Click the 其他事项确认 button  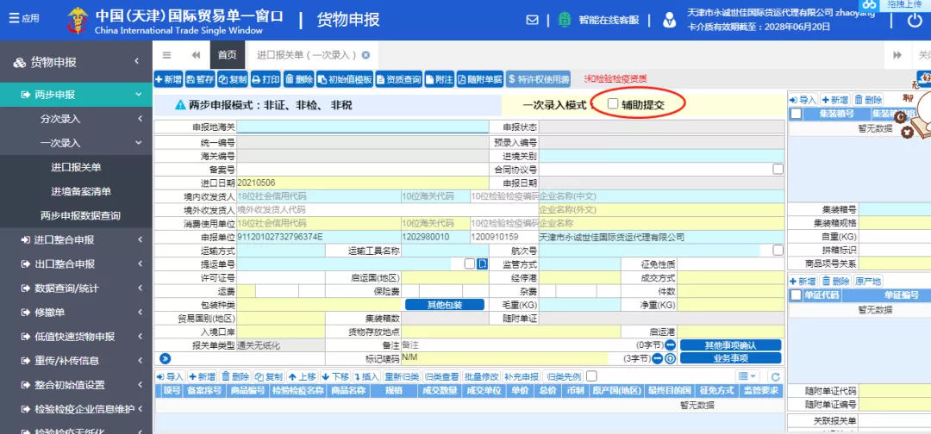pos(730,345)
